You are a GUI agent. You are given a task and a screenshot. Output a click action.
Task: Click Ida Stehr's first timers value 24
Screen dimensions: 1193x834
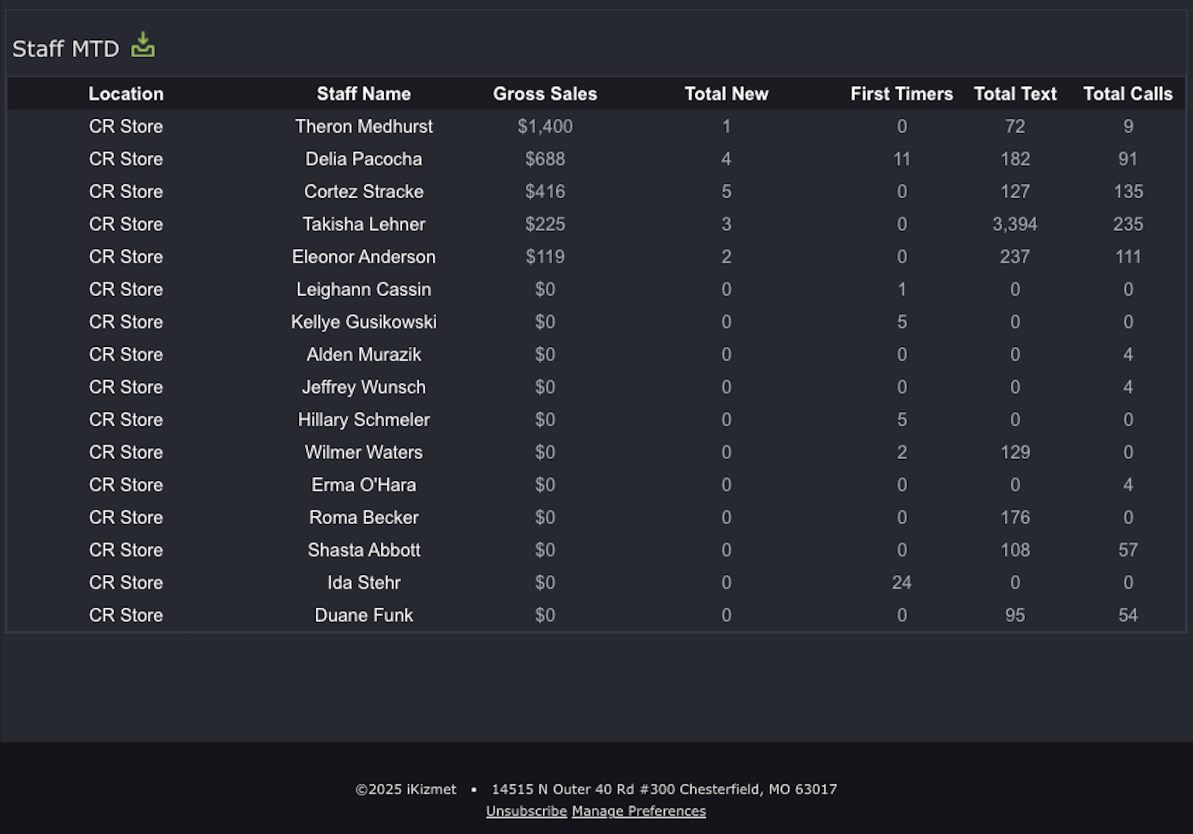coord(902,583)
